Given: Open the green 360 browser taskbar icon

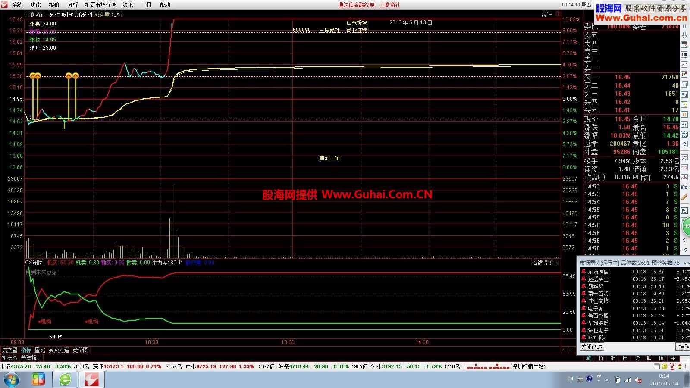Looking at the screenshot, I should tap(65, 380).
